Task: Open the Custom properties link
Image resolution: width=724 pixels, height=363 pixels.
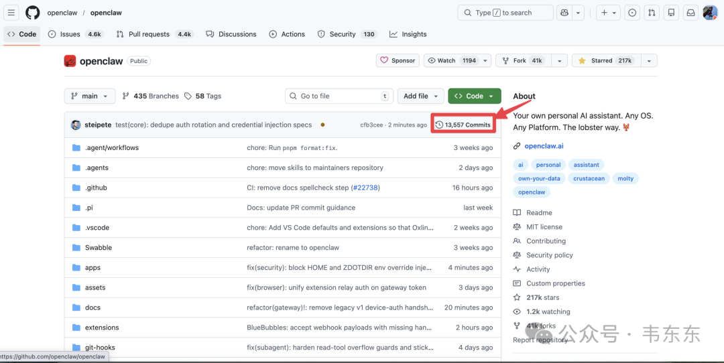Action: coord(549,283)
